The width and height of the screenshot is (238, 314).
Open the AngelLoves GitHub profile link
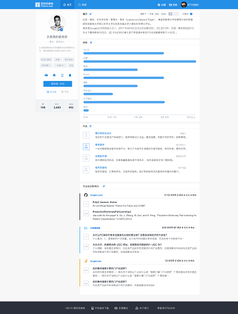[x=96, y=195]
